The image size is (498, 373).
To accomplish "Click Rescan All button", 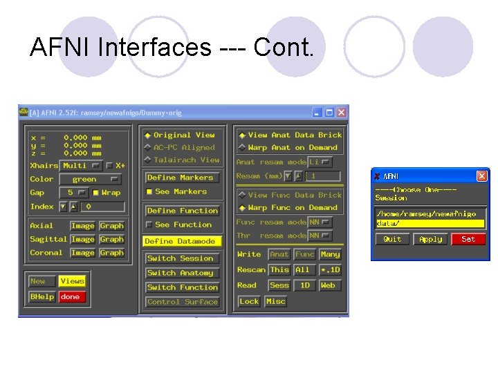I will point(304,270).
